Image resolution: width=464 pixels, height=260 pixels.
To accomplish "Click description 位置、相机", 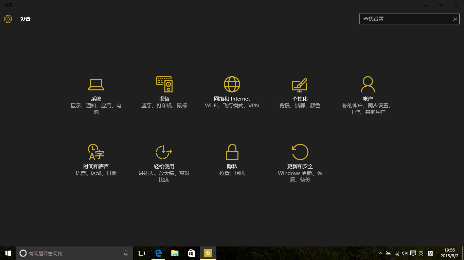I will (232, 173).
